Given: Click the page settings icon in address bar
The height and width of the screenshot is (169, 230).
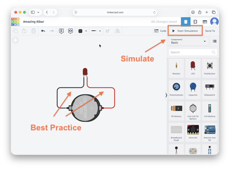Looking at the screenshot, I should (x=76, y=12).
